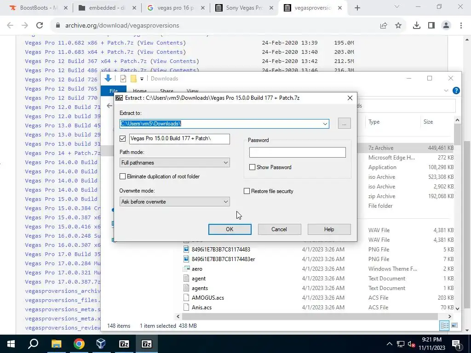
Task: Click the Password input field
Action: click(x=298, y=153)
